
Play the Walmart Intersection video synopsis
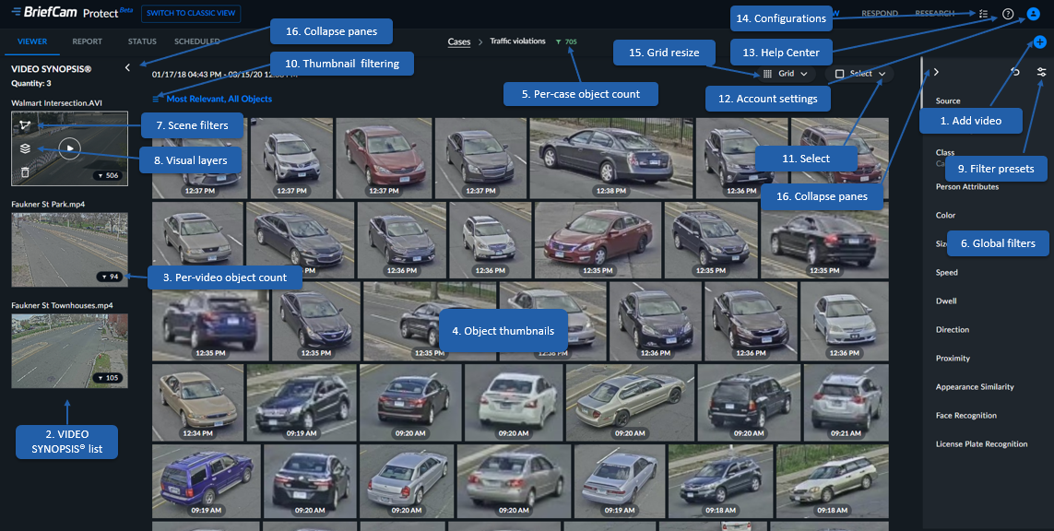click(x=69, y=148)
